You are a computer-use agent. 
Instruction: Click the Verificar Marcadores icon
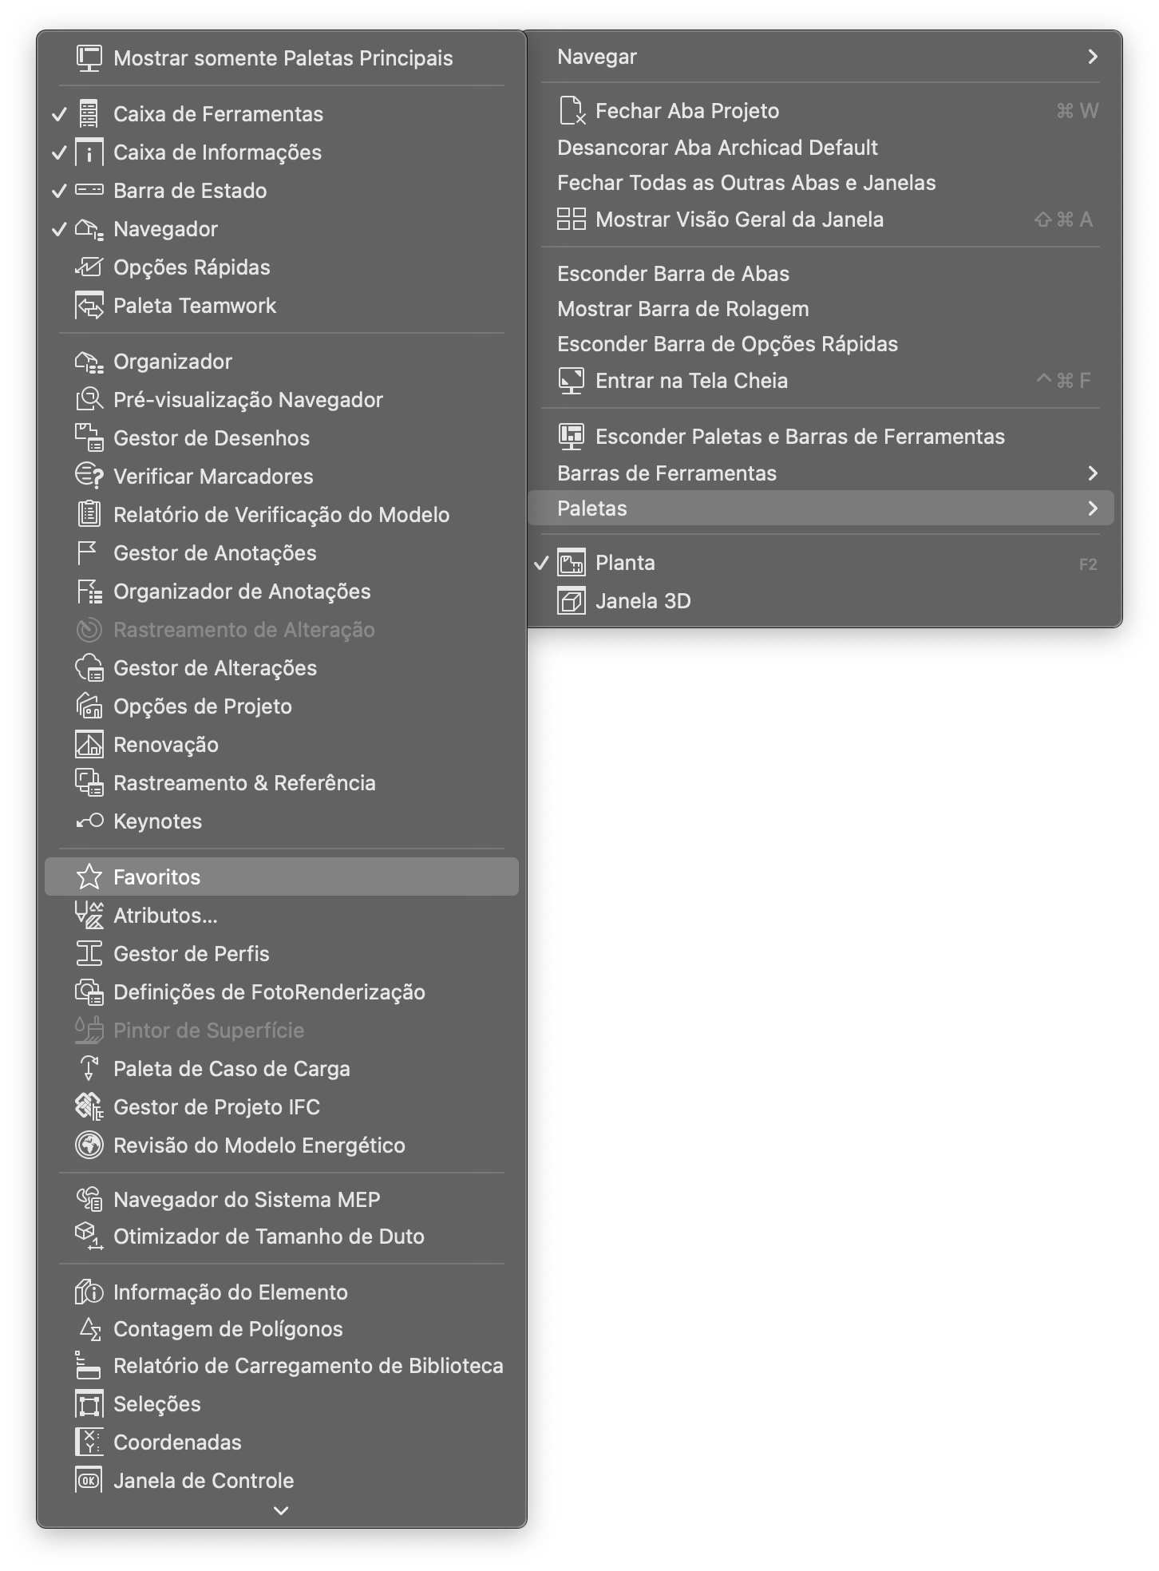(x=89, y=476)
